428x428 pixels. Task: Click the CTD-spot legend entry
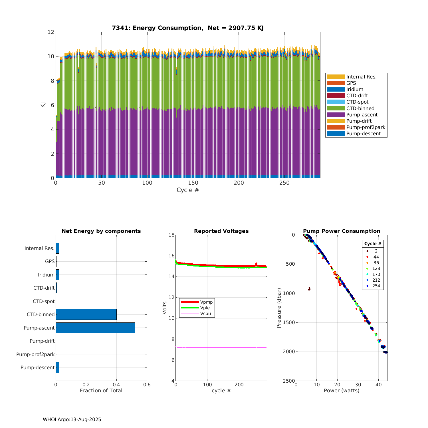click(x=357, y=102)
